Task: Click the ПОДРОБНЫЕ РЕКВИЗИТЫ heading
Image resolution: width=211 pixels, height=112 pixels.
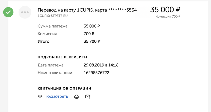Action: [x=63, y=57]
